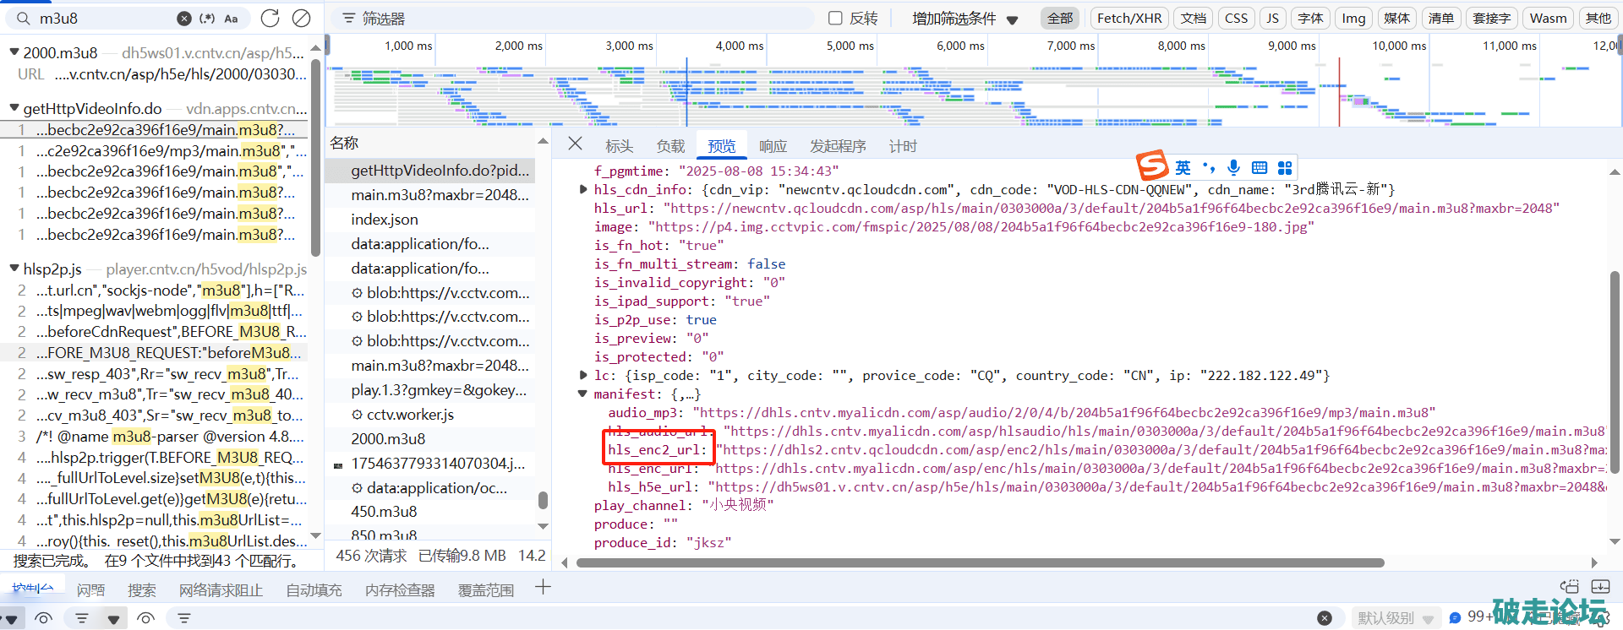
Task: Expand the hls_cdn_info object
Action: [x=583, y=189]
